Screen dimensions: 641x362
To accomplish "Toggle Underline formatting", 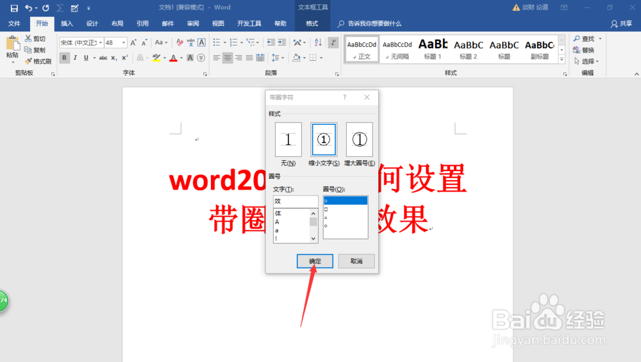I will [86, 58].
